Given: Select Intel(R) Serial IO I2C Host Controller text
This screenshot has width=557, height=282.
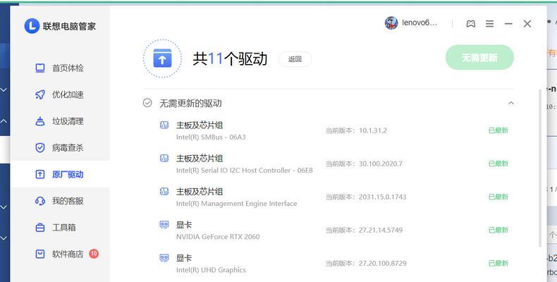Looking at the screenshot, I should pyautogui.click(x=245, y=171).
